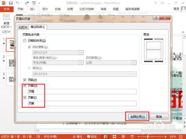Click the 页眉 header text field
This screenshot has width=186, height=139.
click(x=82, y=92)
